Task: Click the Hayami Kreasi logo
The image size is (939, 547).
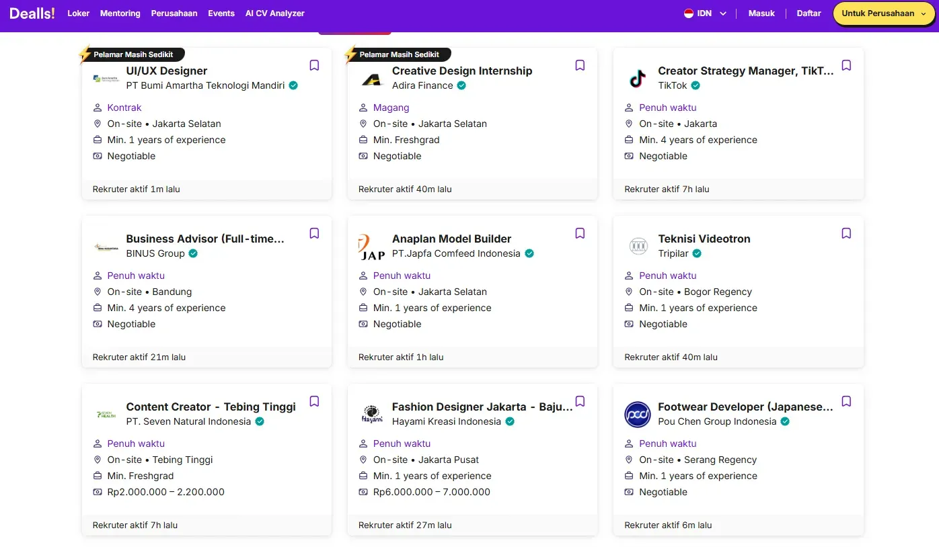Action: point(372,415)
